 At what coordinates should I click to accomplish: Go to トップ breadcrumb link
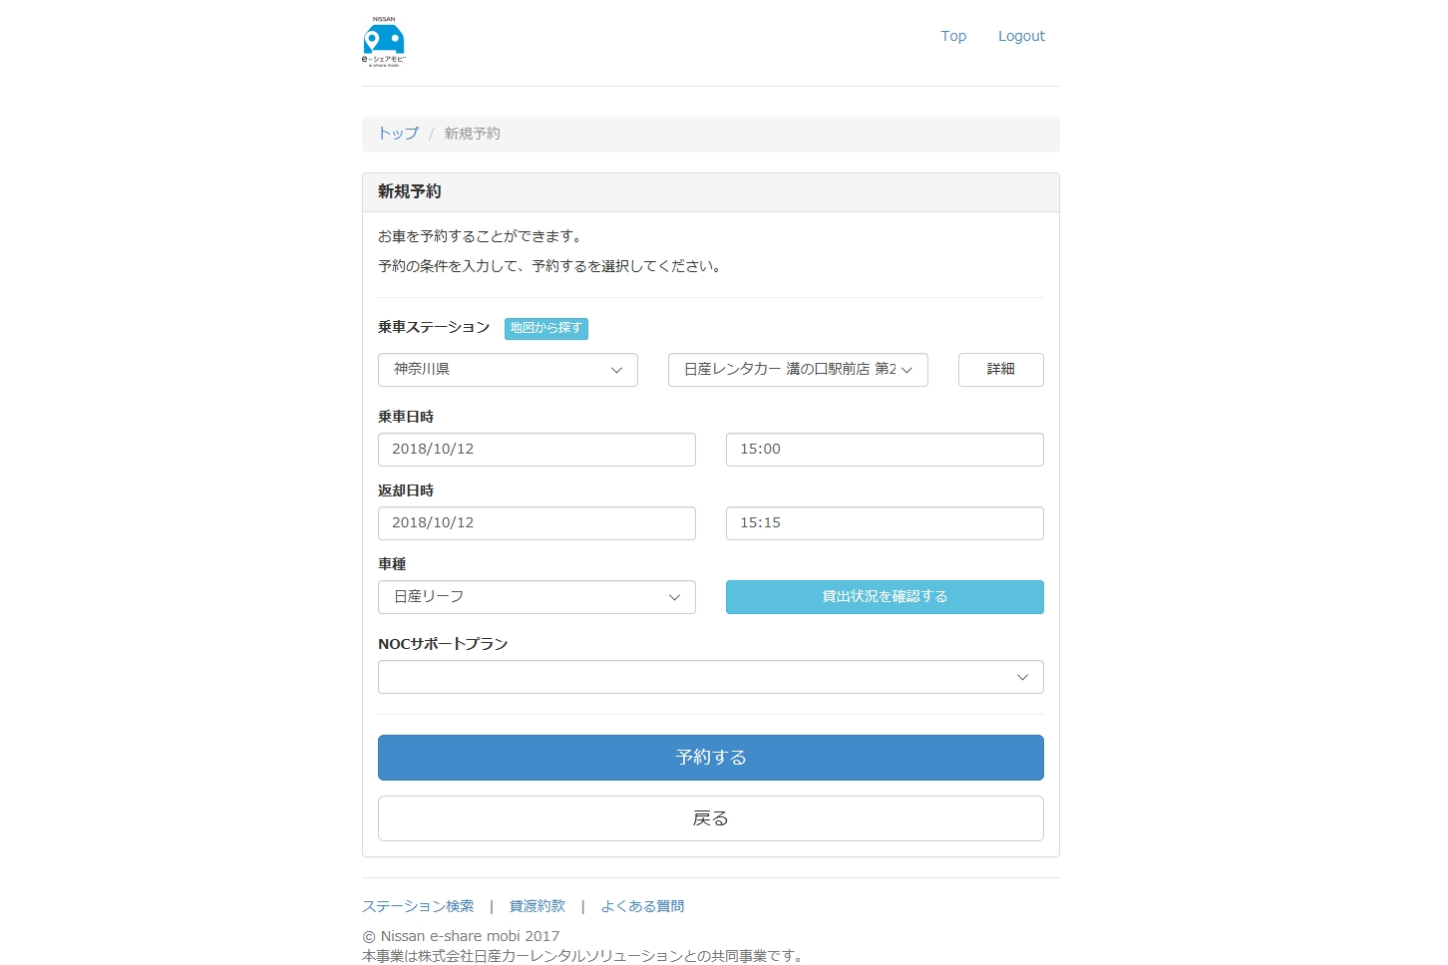398,134
